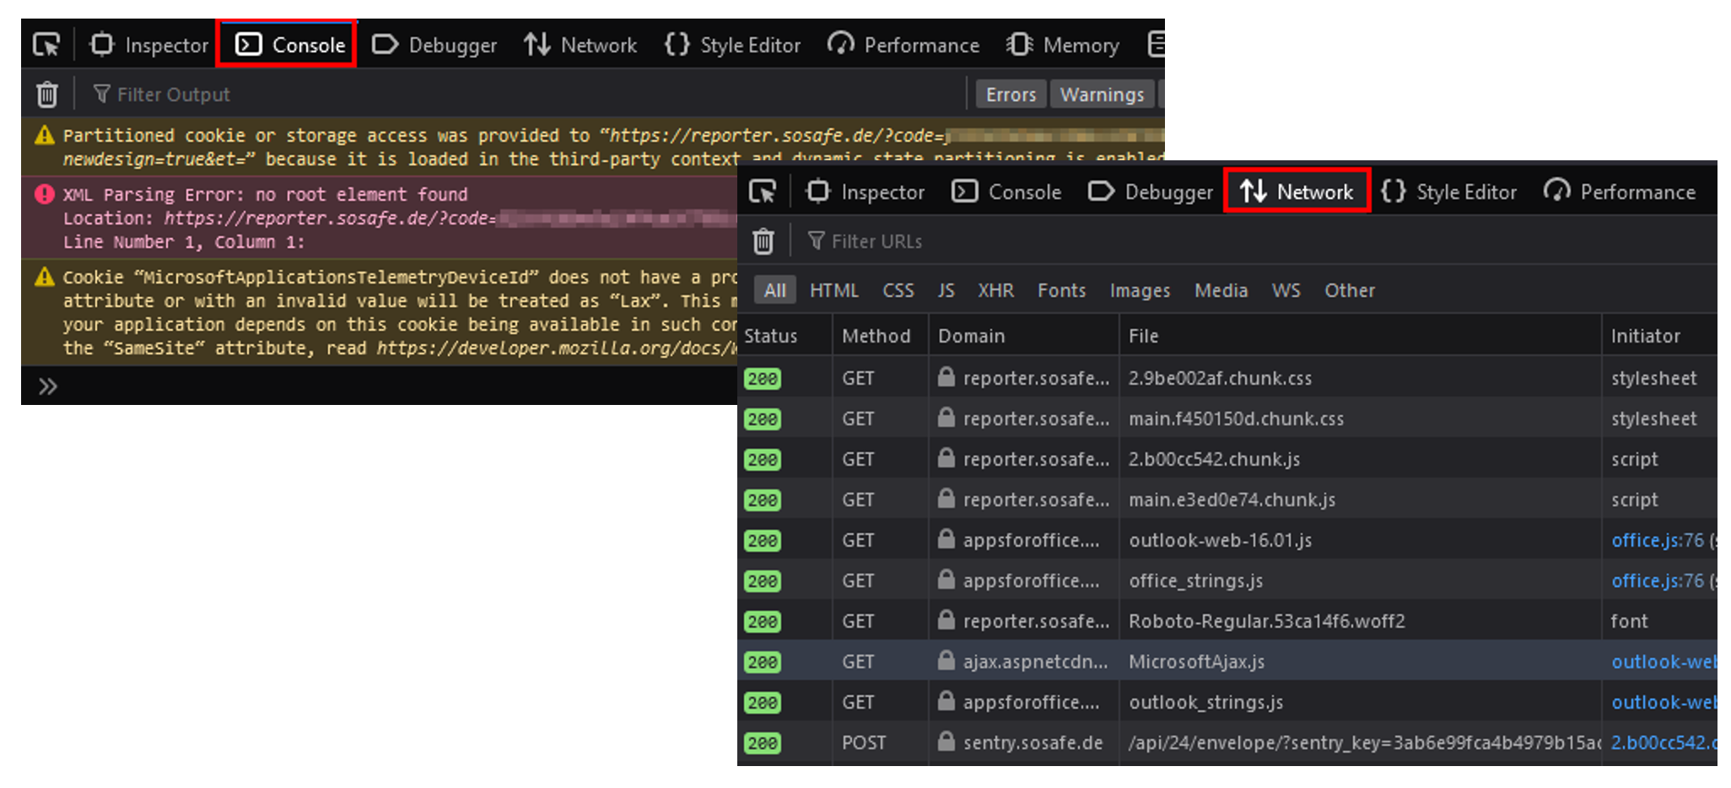This screenshot has width=1731, height=788.
Task: Open the office.js:76 initiator link for outlook-web-16.01.js
Action: coord(1657,540)
